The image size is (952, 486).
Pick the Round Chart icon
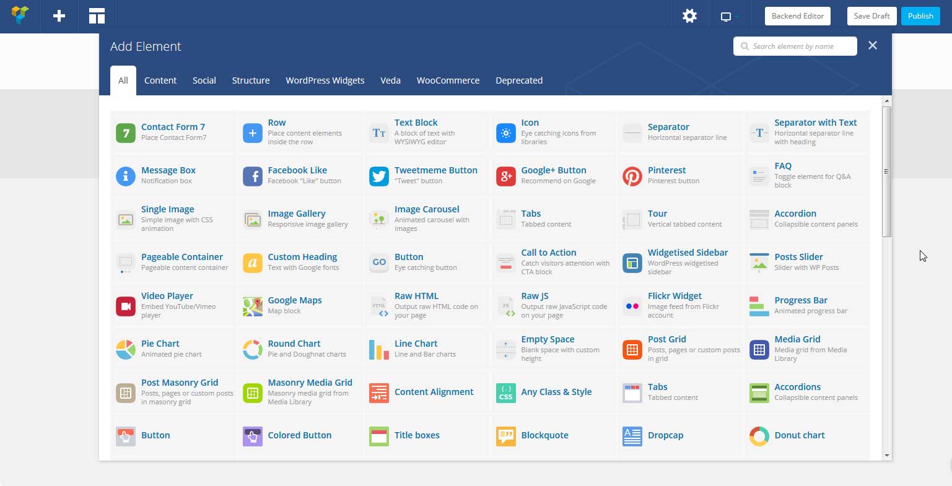coord(253,349)
